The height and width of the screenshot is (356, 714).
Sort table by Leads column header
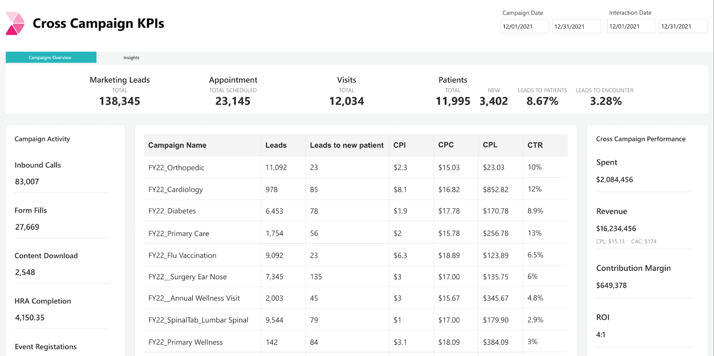point(276,145)
